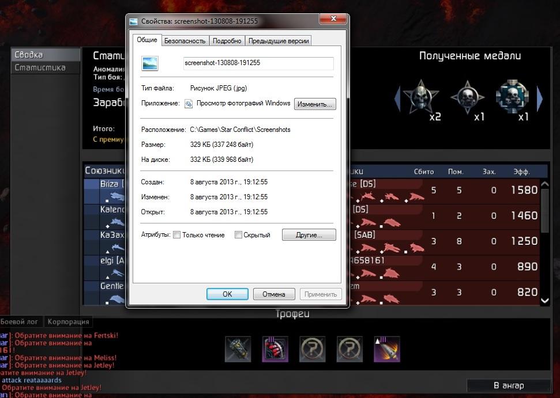Click the efficiency score 1580
The image size is (560, 398).
pyautogui.click(x=524, y=190)
